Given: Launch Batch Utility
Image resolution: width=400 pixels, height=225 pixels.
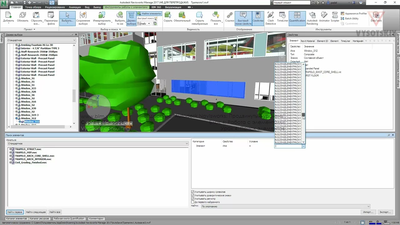Looking at the screenshot, I should click(350, 18).
